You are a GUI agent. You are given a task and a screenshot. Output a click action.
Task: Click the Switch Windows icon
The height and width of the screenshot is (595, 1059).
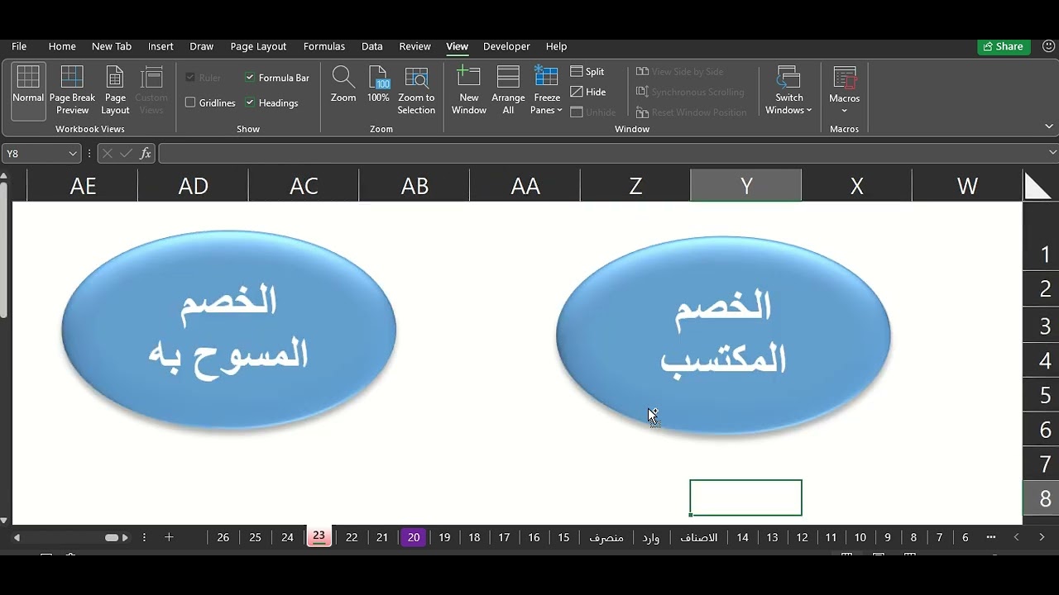pyautogui.click(x=788, y=78)
